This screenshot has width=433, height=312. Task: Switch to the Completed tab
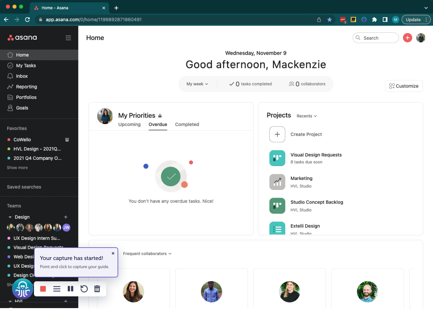187,124
